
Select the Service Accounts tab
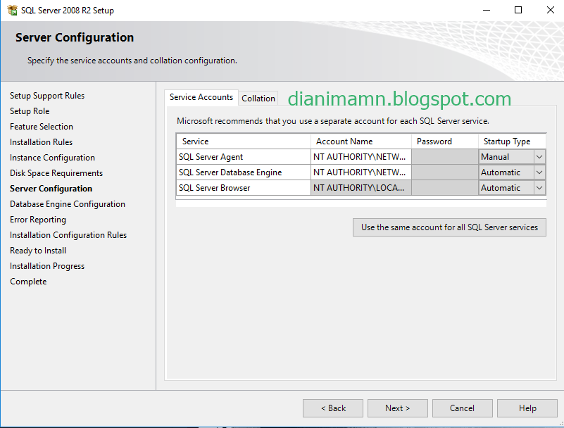point(201,97)
